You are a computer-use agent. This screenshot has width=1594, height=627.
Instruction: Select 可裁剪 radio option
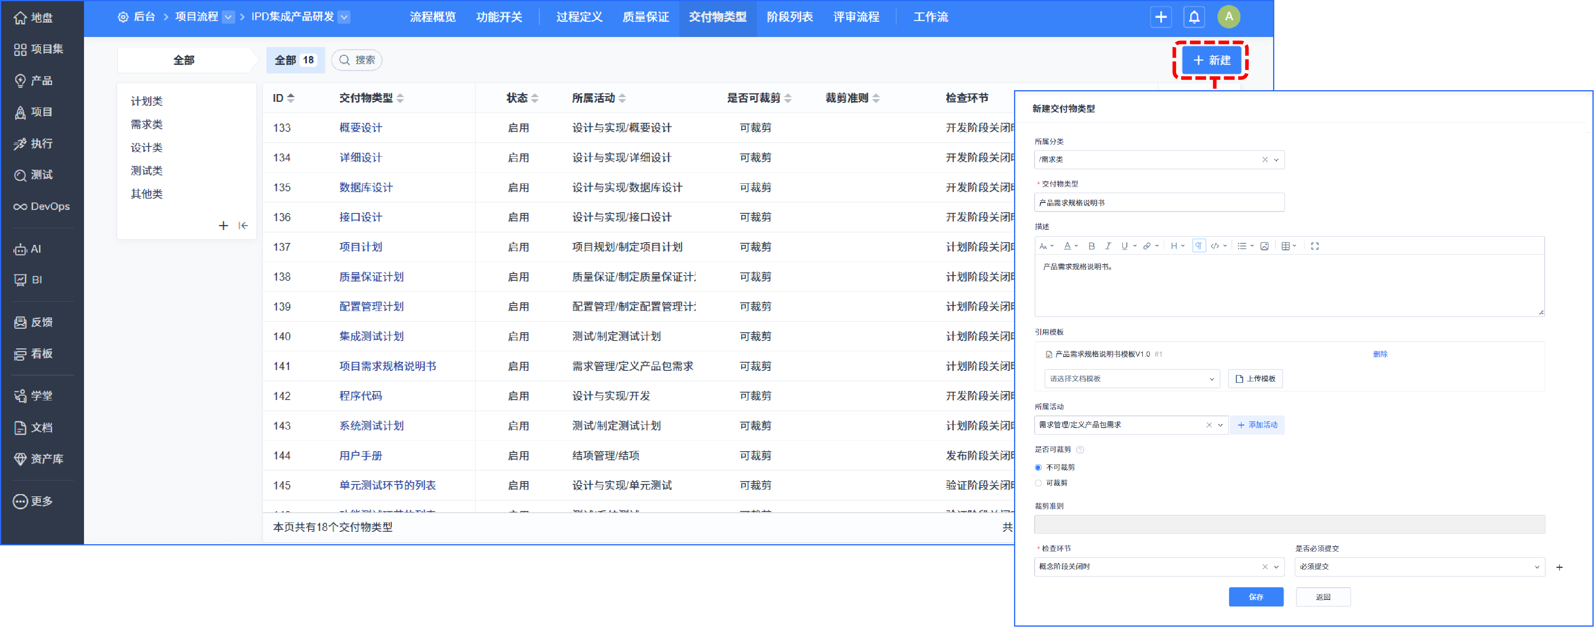[x=1038, y=483]
